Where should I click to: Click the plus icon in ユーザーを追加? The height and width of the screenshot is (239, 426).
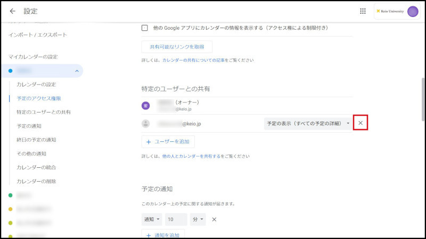[149, 142]
